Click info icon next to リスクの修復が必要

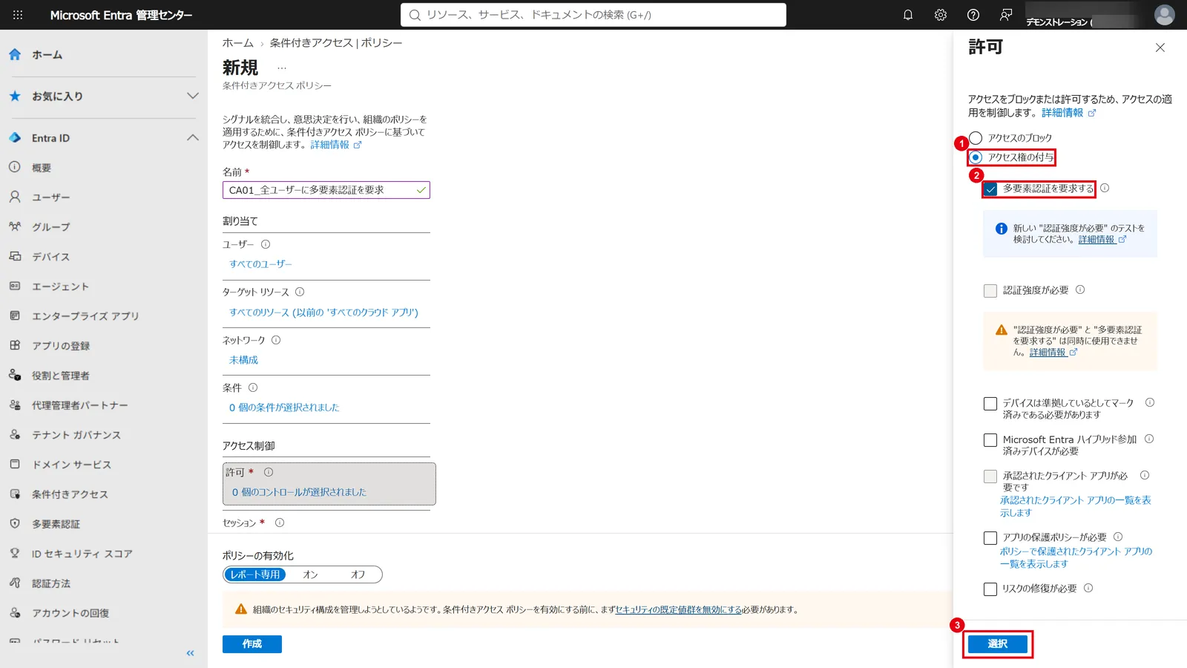coord(1088,588)
